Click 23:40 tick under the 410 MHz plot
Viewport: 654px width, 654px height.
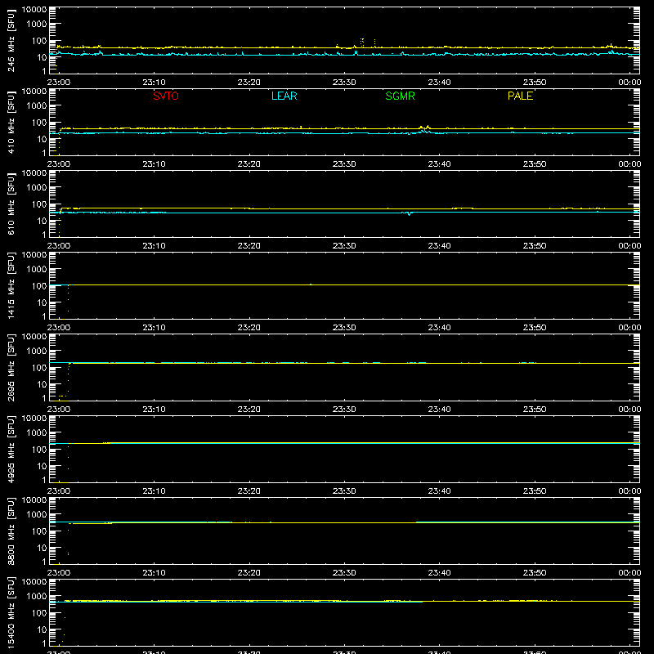(x=439, y=164)
